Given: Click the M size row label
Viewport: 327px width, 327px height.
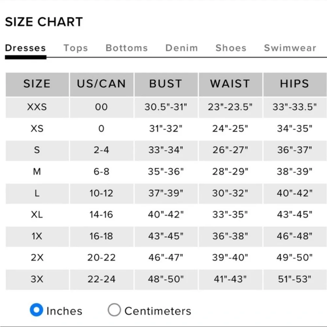Looking at the screenshot, I should [x=37, y=172].
